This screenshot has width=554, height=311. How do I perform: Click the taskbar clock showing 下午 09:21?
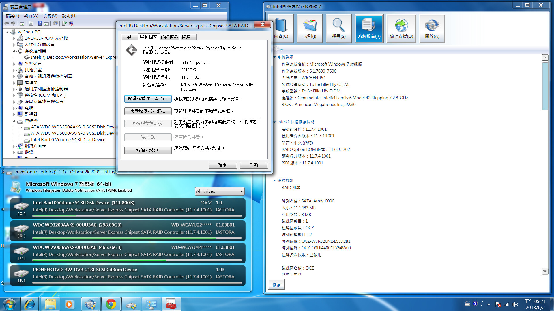point(535,304)
